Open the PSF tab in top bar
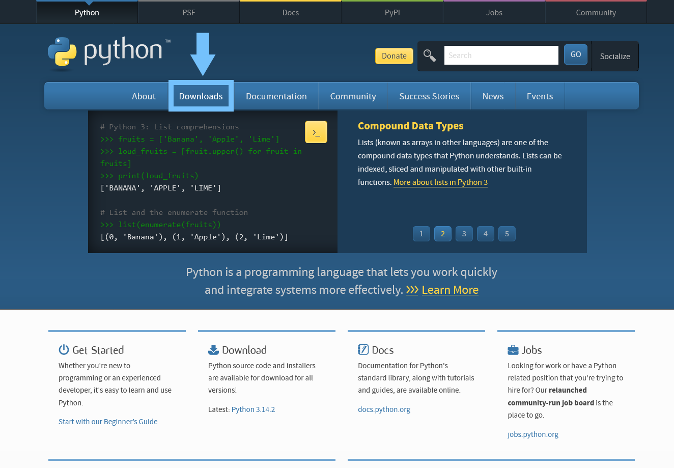The width and height of the screenshot is (674, 468). (188, 13)
